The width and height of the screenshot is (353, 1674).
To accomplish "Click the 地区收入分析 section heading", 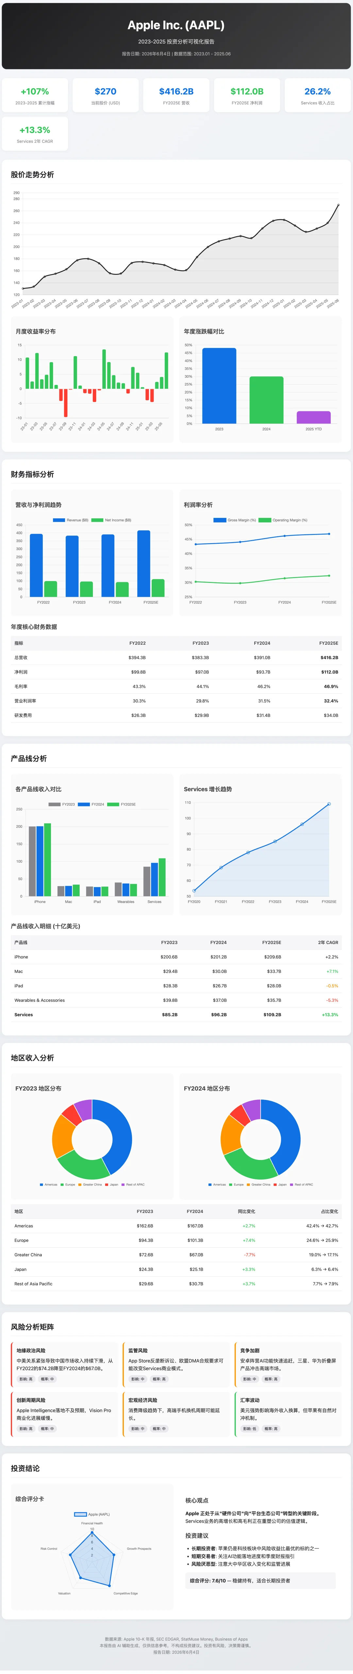I will click(32, 1058).
